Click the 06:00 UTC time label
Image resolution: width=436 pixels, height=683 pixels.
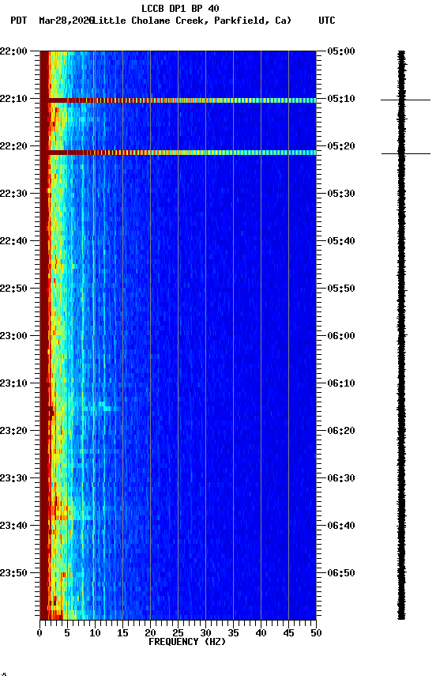pyautogui.click(x=341, y=336)
